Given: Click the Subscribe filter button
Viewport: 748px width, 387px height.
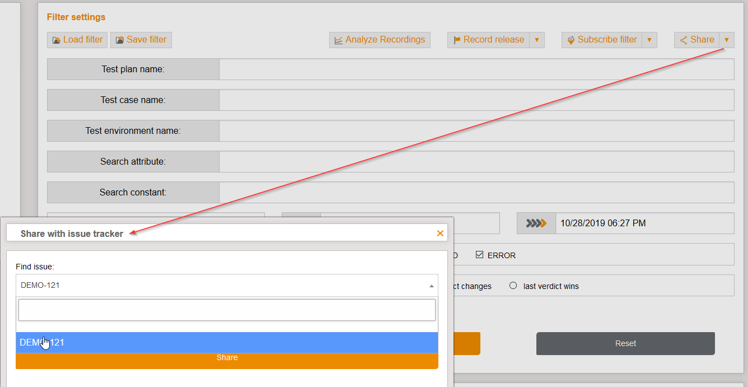Looking at the screenshot, I should click(602, 40).
